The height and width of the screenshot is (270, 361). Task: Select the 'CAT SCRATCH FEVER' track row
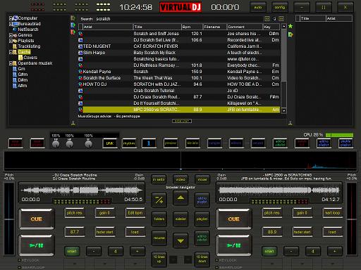coord(179,46)
